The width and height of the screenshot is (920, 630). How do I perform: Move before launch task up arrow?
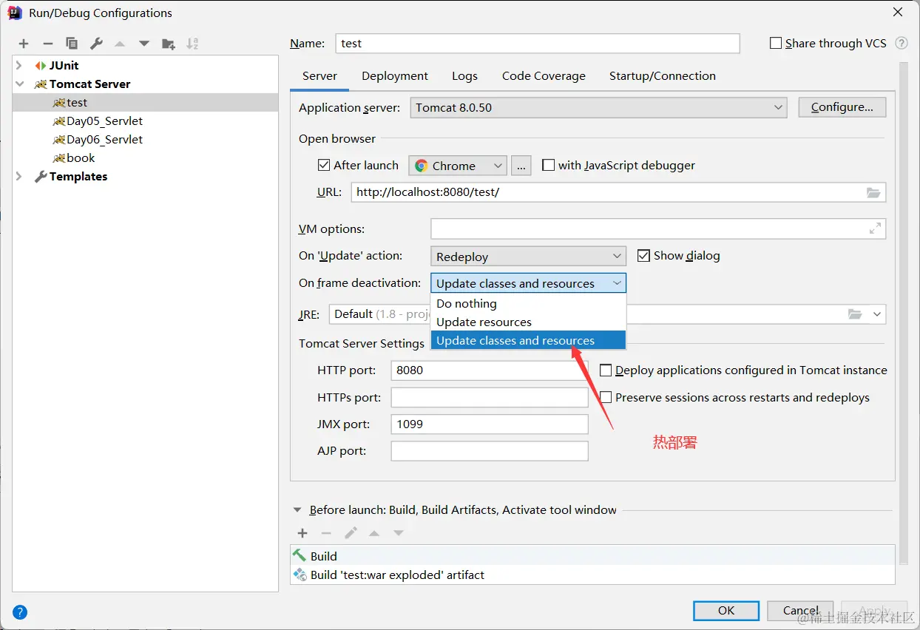374,533
